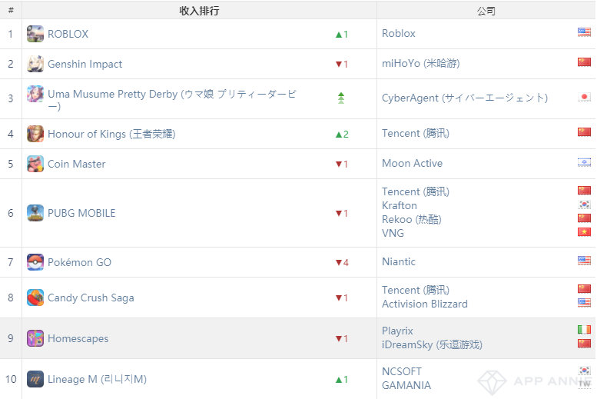Click the 收入排行 column header

199,10
